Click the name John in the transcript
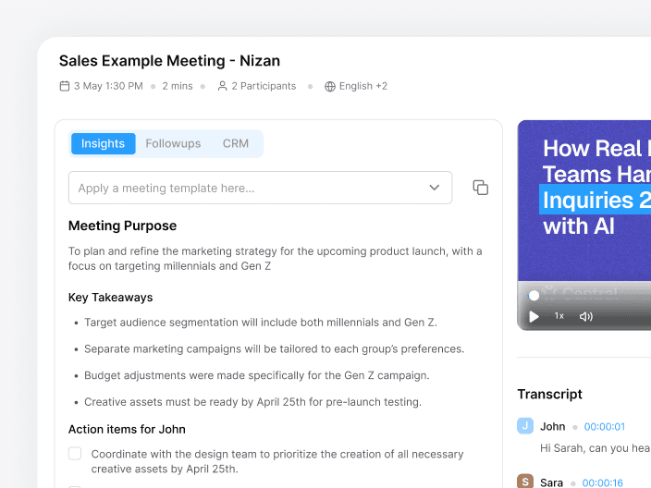Image resolution: width=651 pixels, height=488 pixels. click(x=553, y=427)
